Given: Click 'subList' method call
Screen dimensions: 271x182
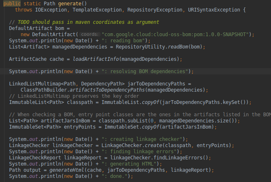Looking at the screenshot, I should coord(138,121).
